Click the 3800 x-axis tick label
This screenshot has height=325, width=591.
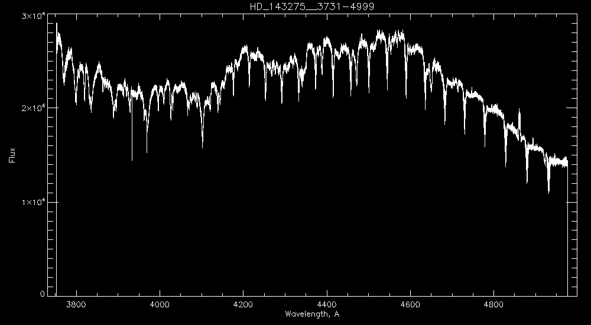[76, 305]
